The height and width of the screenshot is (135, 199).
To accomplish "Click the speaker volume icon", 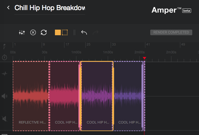I will pyautogui.click(x=4, y=96).
